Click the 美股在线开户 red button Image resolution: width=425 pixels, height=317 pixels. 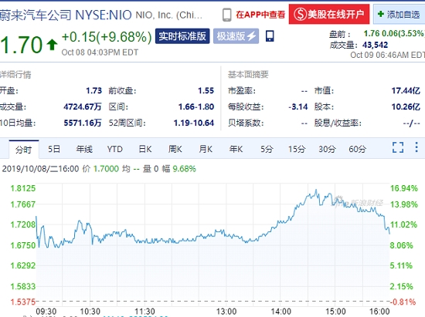329,15
